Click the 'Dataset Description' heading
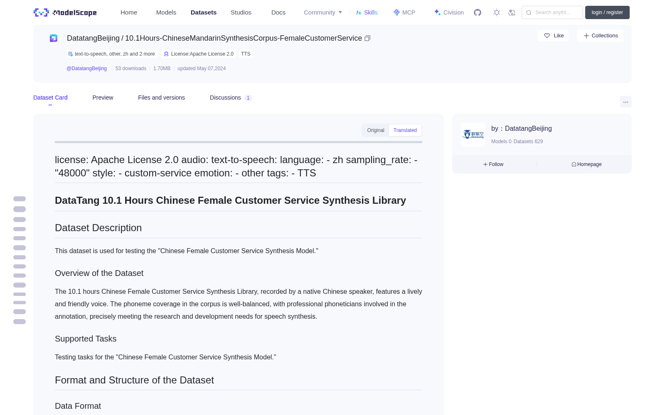The width and height of the screenshot is (665, 415). coord(98,228)
